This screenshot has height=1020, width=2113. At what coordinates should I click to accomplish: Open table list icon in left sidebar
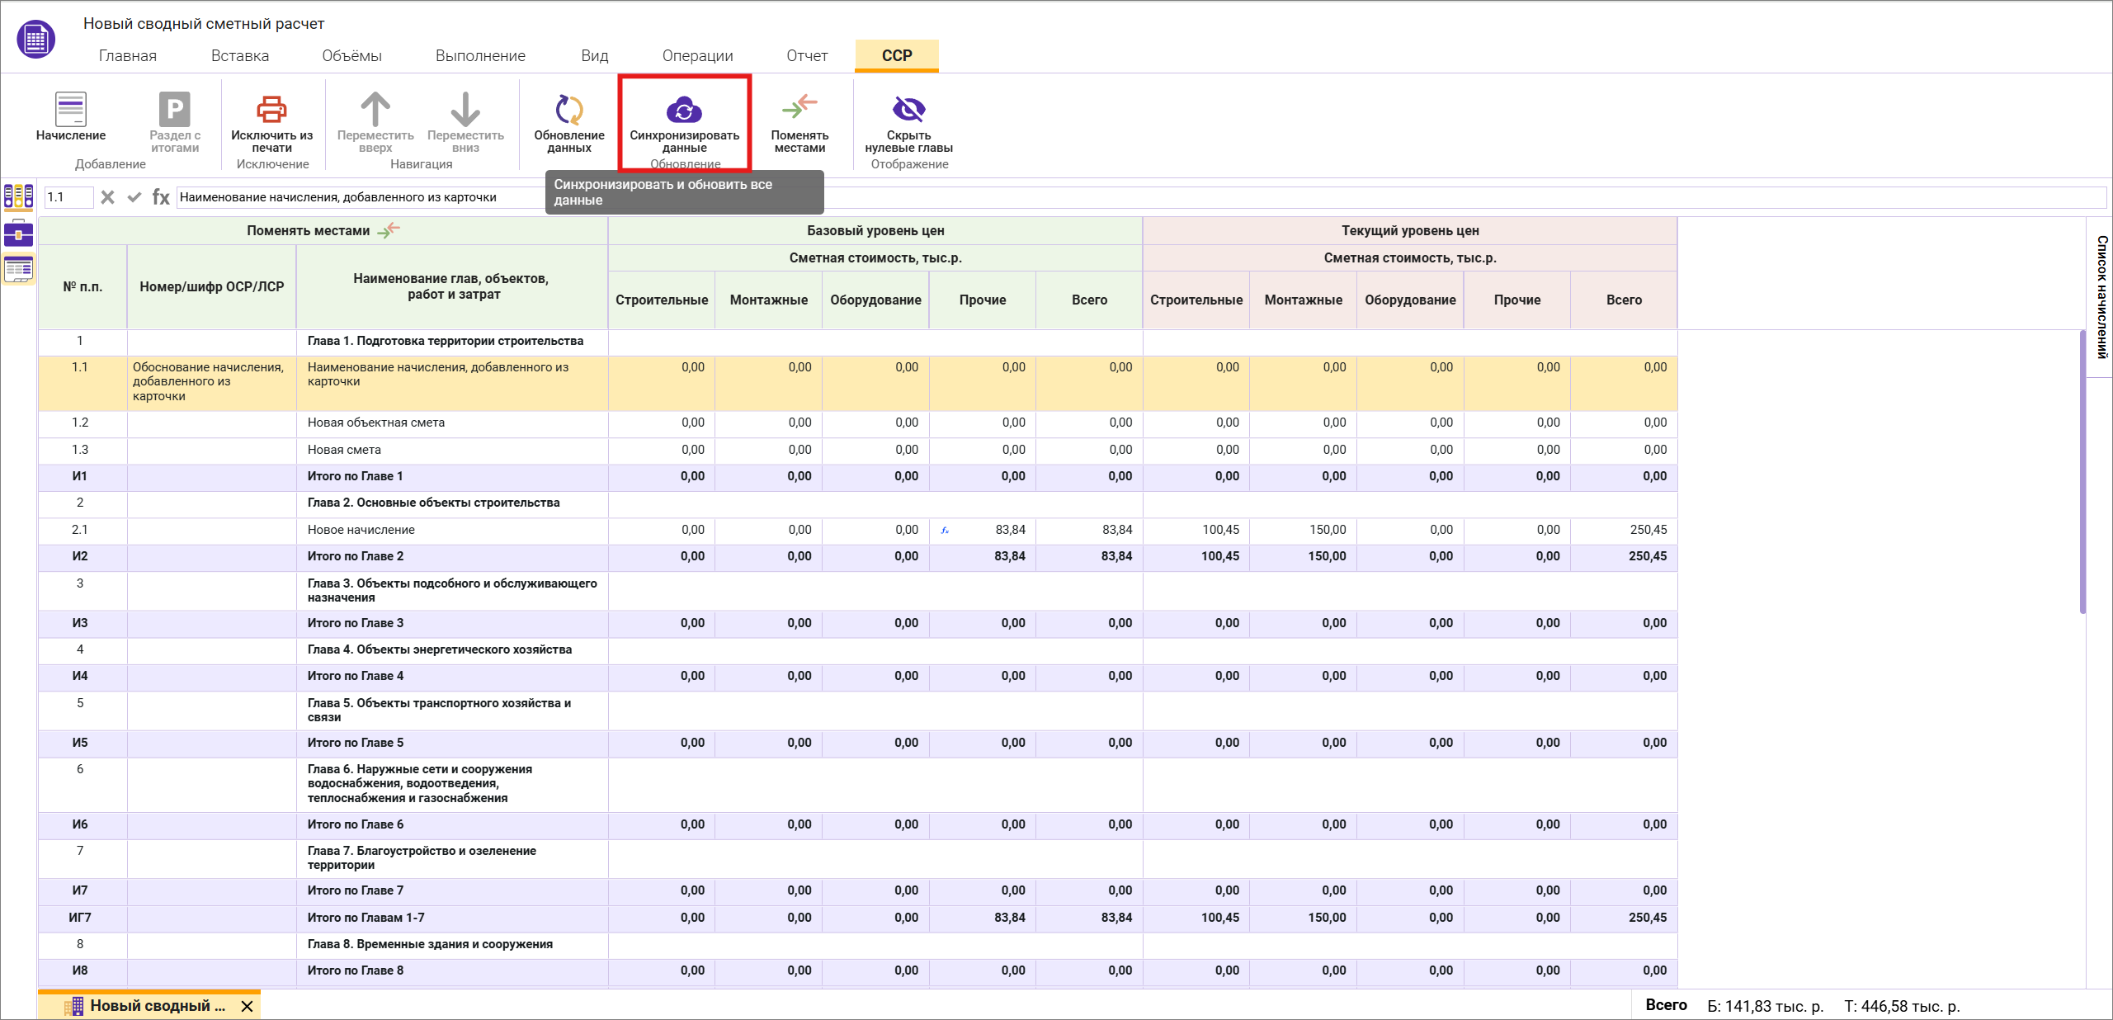pos(18,268)
